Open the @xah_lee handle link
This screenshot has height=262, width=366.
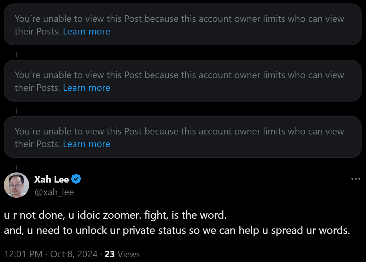click(54, 192)
